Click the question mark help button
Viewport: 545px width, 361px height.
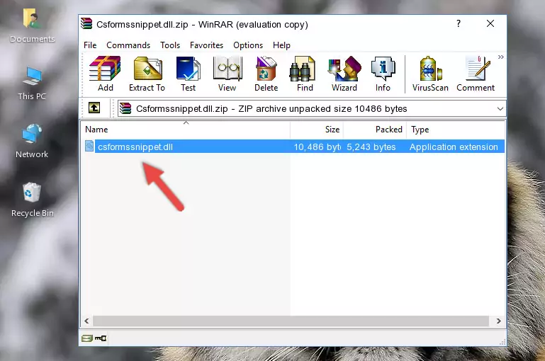[459, 23]
